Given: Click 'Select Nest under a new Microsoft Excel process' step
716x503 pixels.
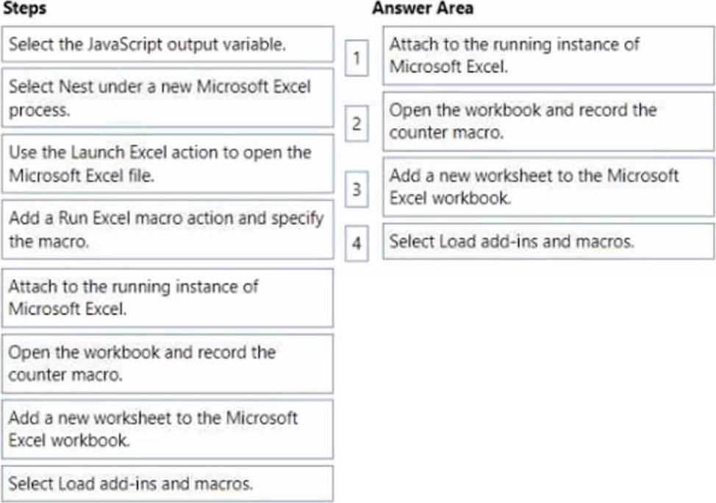Looking at the screenshot, I should click(168, 99).
